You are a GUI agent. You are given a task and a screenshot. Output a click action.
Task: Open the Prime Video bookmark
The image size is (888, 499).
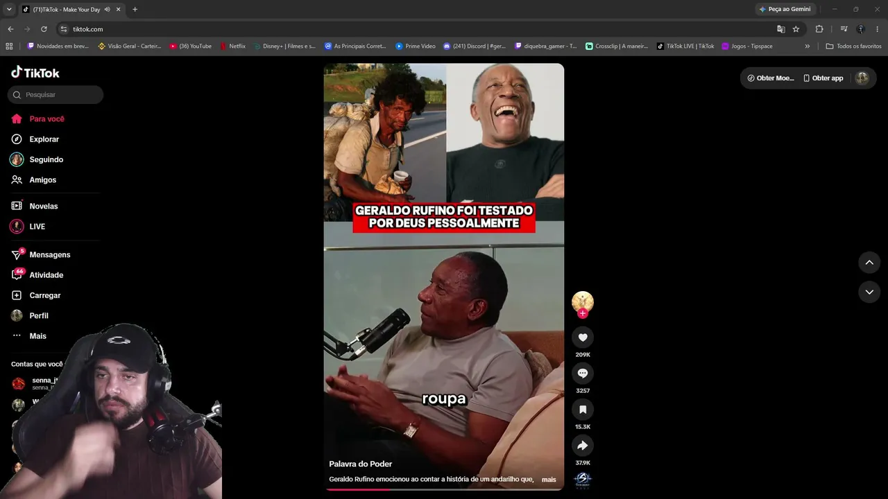416,46
